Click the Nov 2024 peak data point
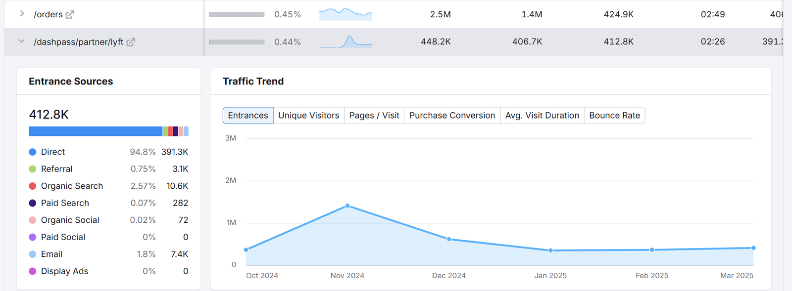The height and width of the screenshot is (291, 792). click(x=347, y=206)
